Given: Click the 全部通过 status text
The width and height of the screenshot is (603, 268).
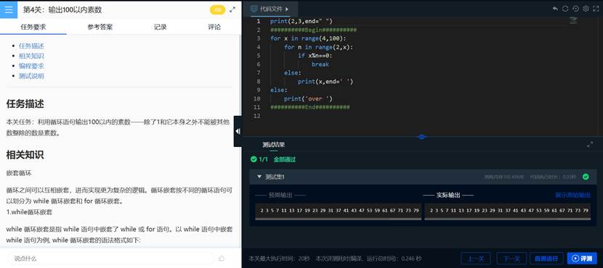Looking at the screenshot, I should click(x=285, y=159).
